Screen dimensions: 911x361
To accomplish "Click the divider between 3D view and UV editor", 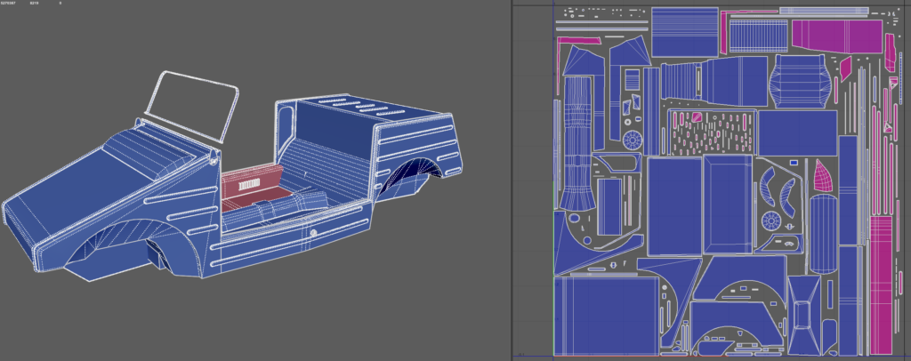I will (511, 178).
